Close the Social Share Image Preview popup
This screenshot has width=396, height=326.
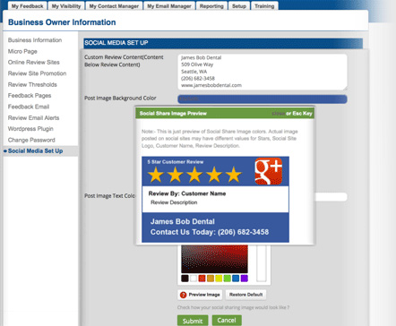point(278,114)
